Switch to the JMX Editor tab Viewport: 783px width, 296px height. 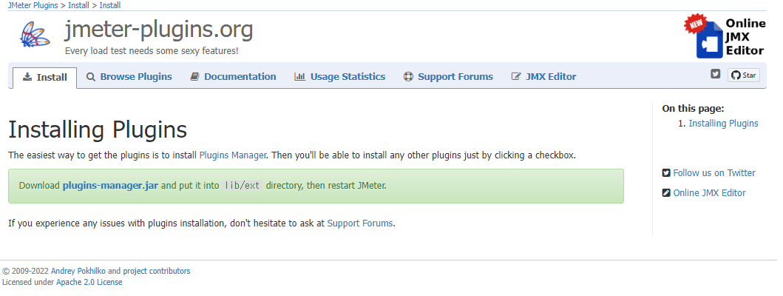(x=543, y=77)
